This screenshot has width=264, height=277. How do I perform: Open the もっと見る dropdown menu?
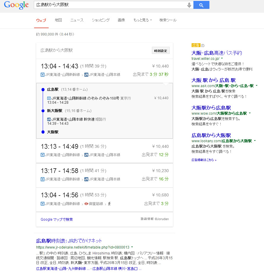[x=142, y=20]
